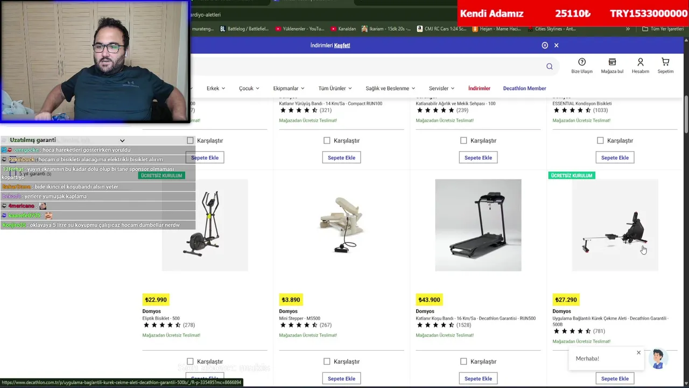Open Eliptik Bisiklet - 500 title
Screen dimensions: 689x388
click(161, 318)
